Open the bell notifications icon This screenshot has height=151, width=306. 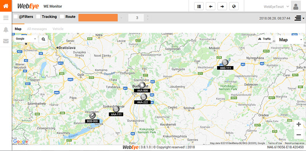6,30
